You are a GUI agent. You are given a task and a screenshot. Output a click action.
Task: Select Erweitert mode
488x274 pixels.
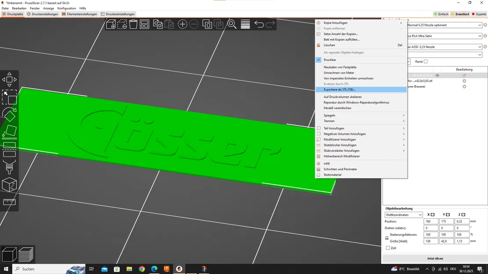460,14
